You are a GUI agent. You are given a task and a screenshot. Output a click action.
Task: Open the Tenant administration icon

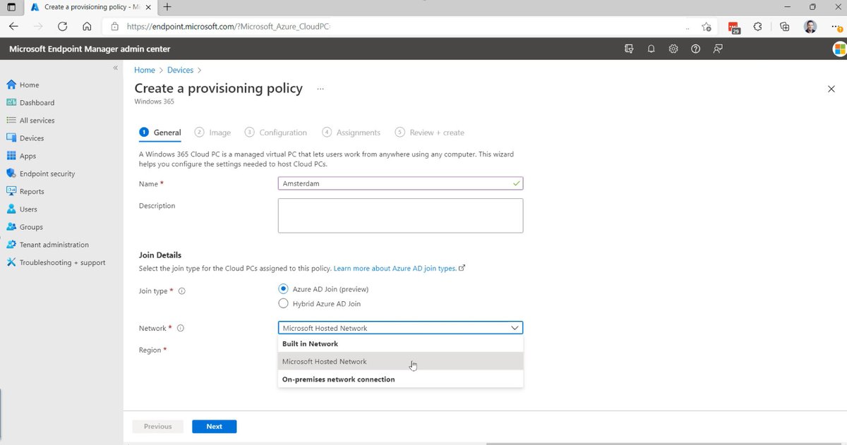(x=11, y=245)
